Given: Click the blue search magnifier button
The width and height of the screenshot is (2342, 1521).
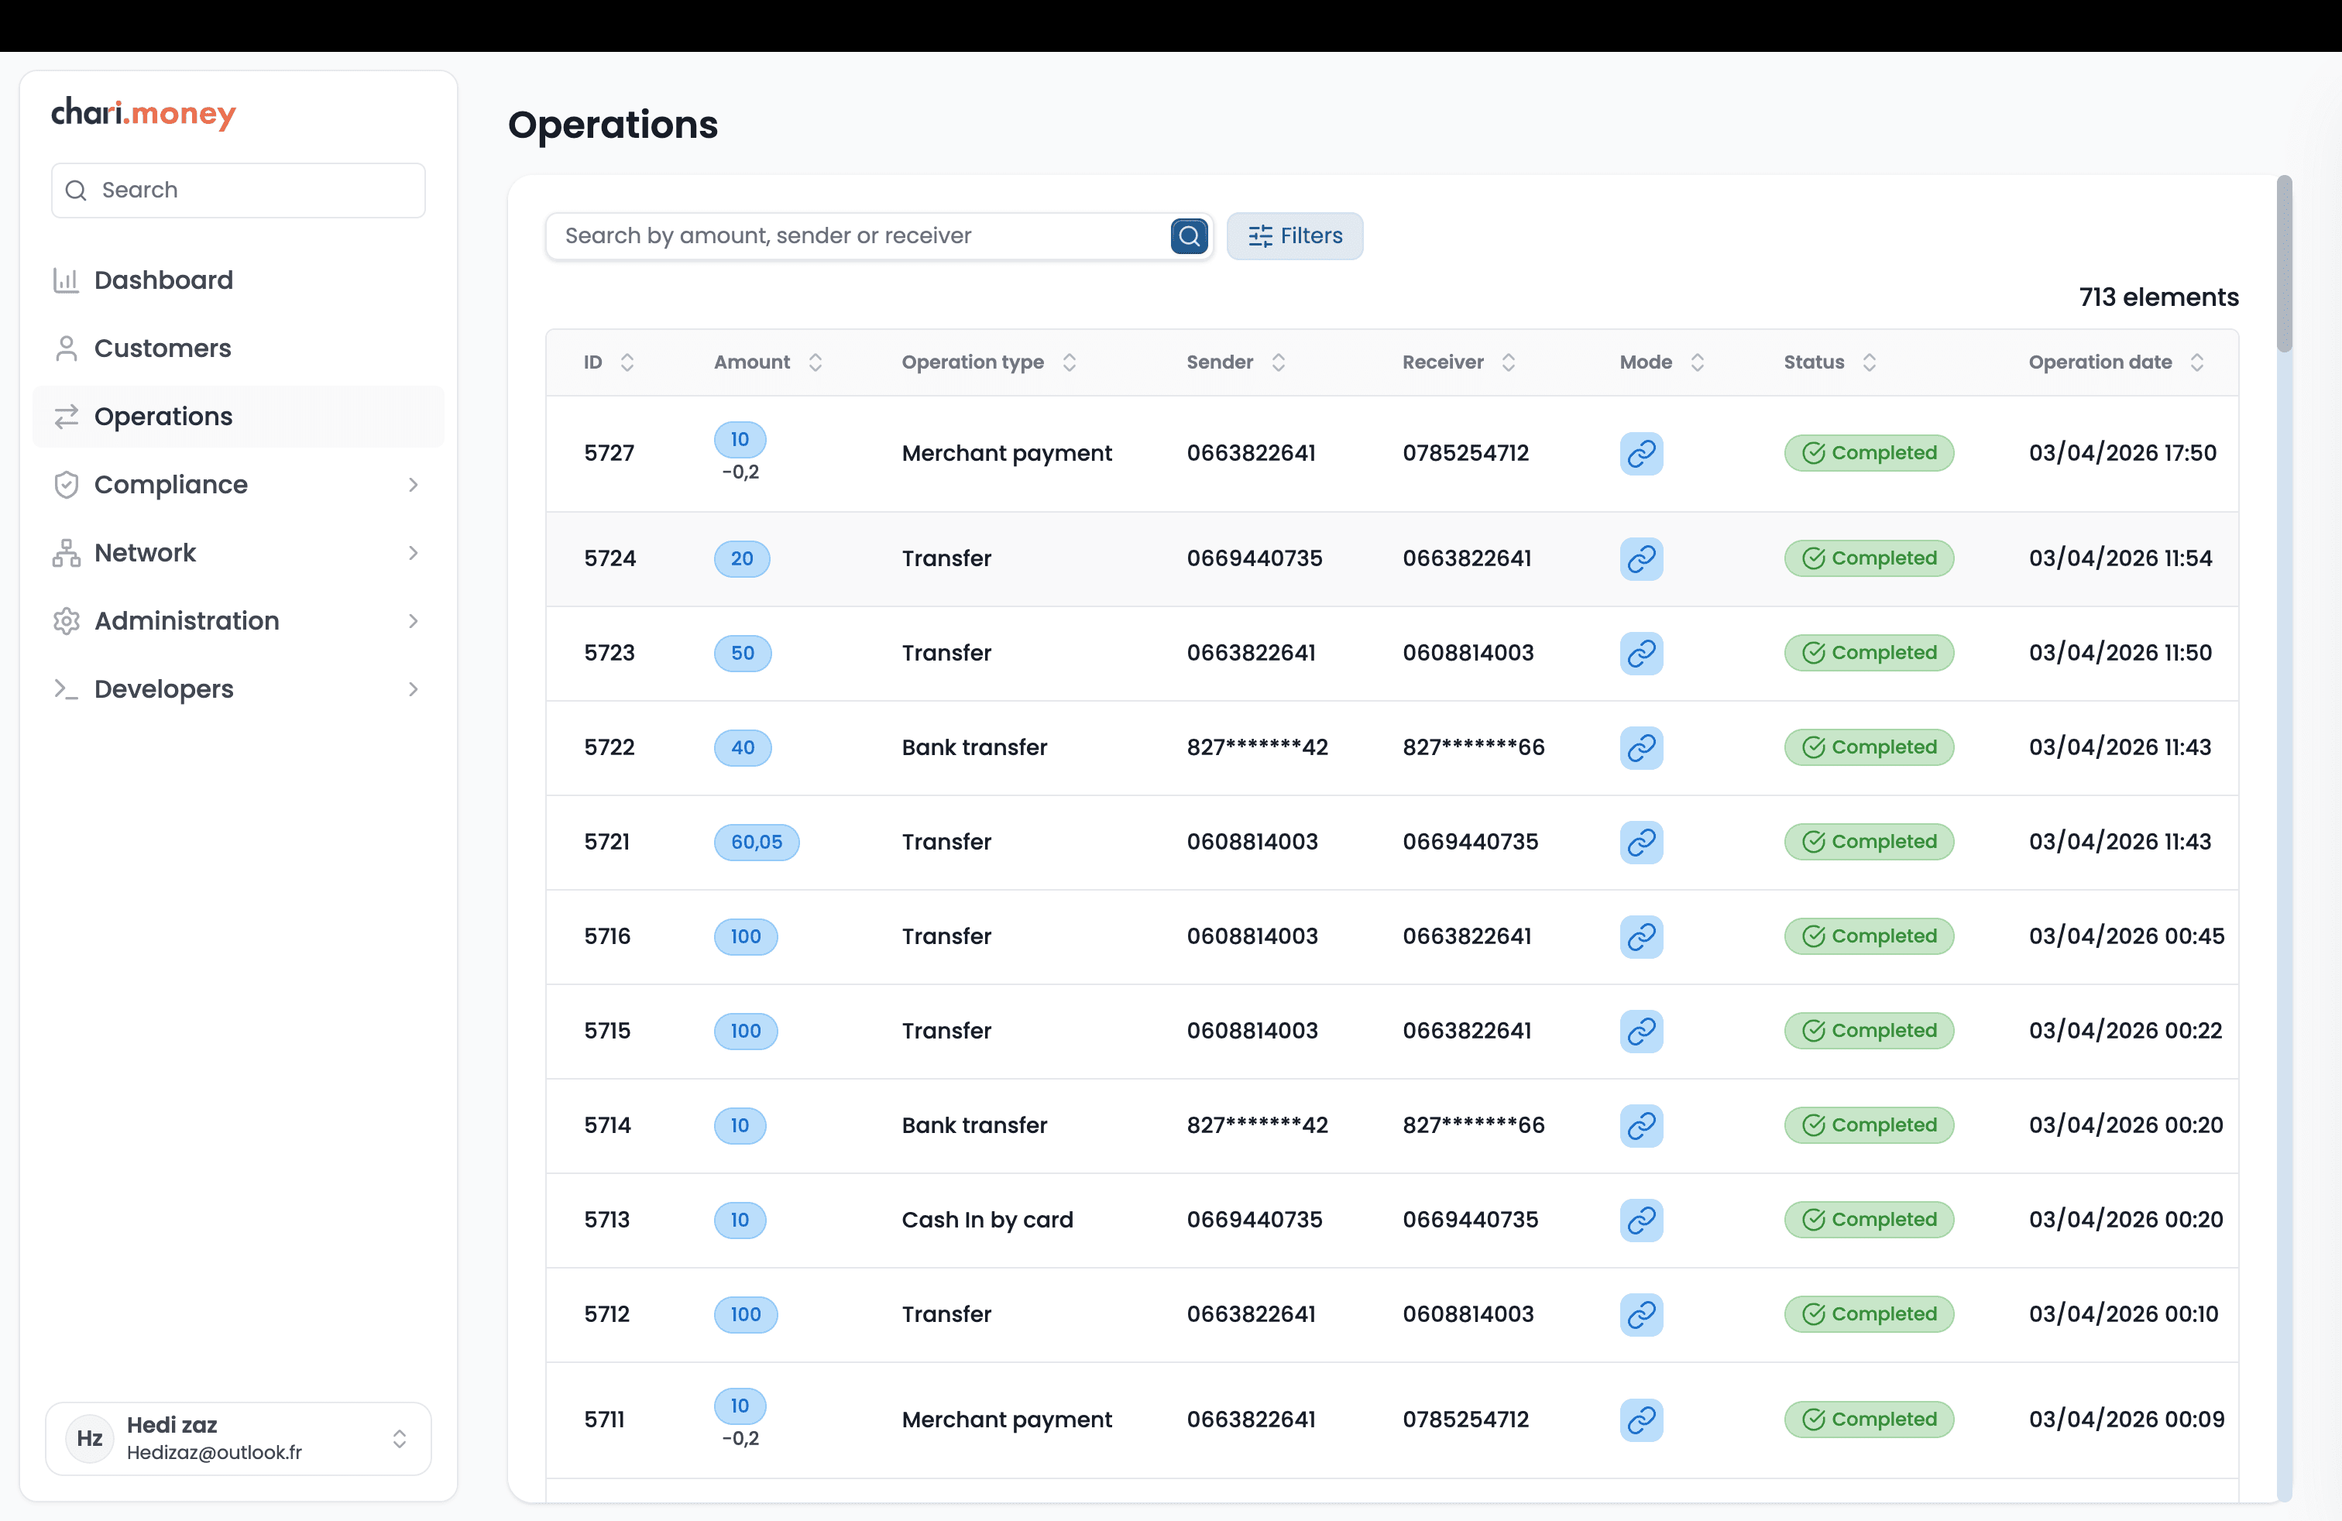Looking at the screenshot, I should [x=1189, y=236].
